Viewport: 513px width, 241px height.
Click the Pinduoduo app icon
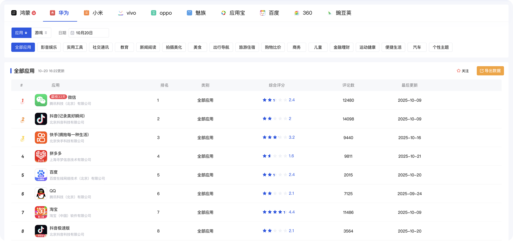pos(41,156)
